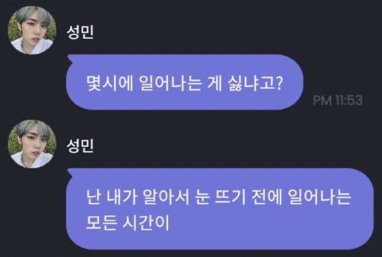Select the message bubble starting '난 내가 알아서'
This screenshot has width=382, height=257.
(x=220, y=209)
